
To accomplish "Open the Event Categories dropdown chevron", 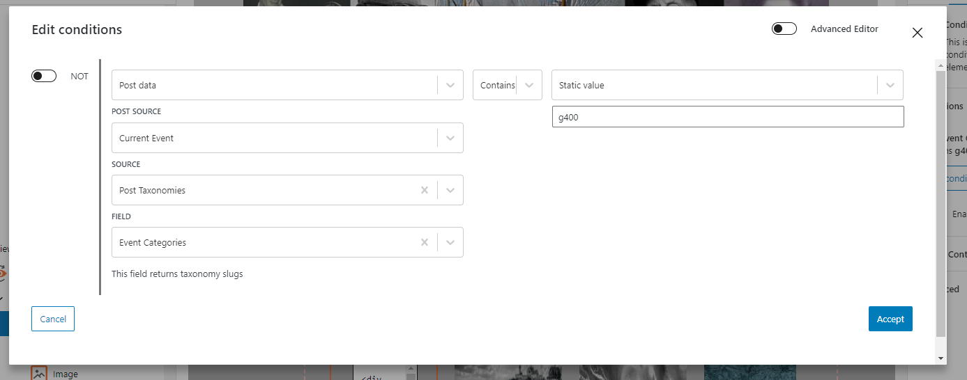I will coord(450,242).
